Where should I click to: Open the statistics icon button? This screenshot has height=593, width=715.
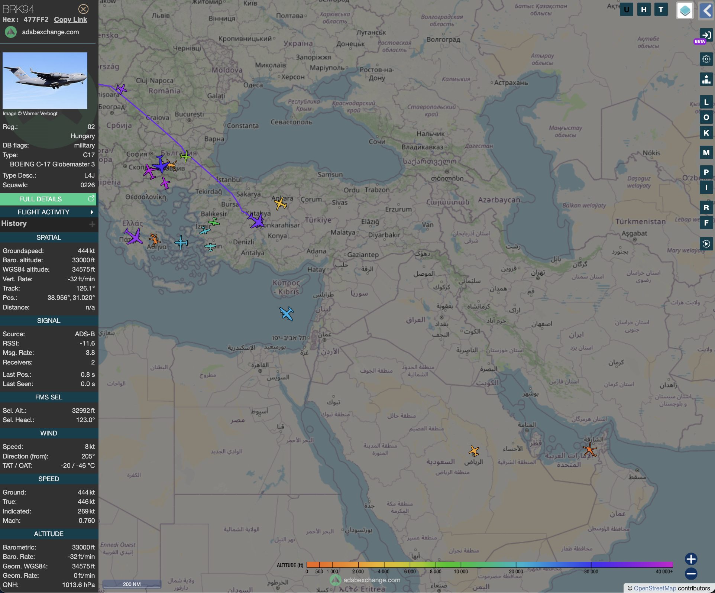pyautogui.click(x=706, y=79)
